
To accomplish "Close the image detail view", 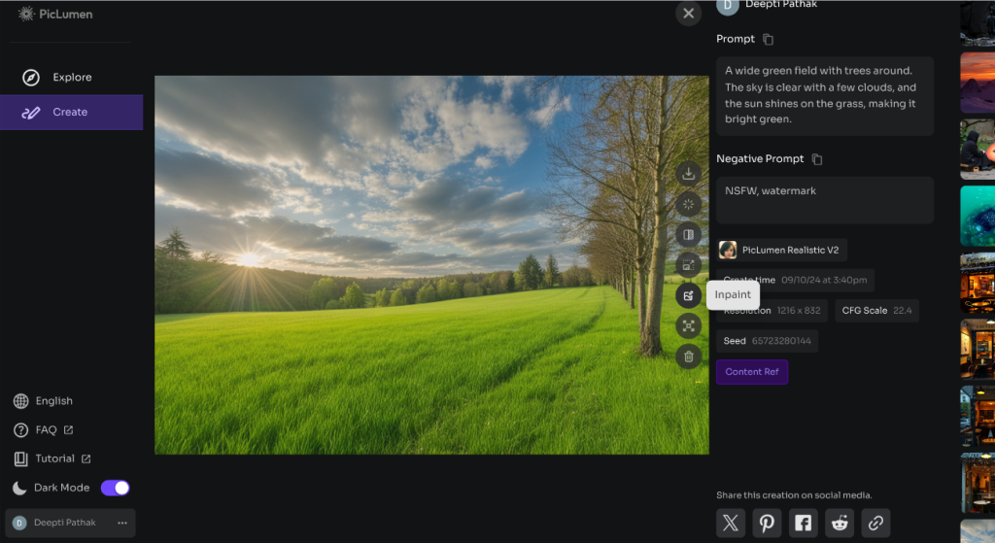I will tap(688, 14).
